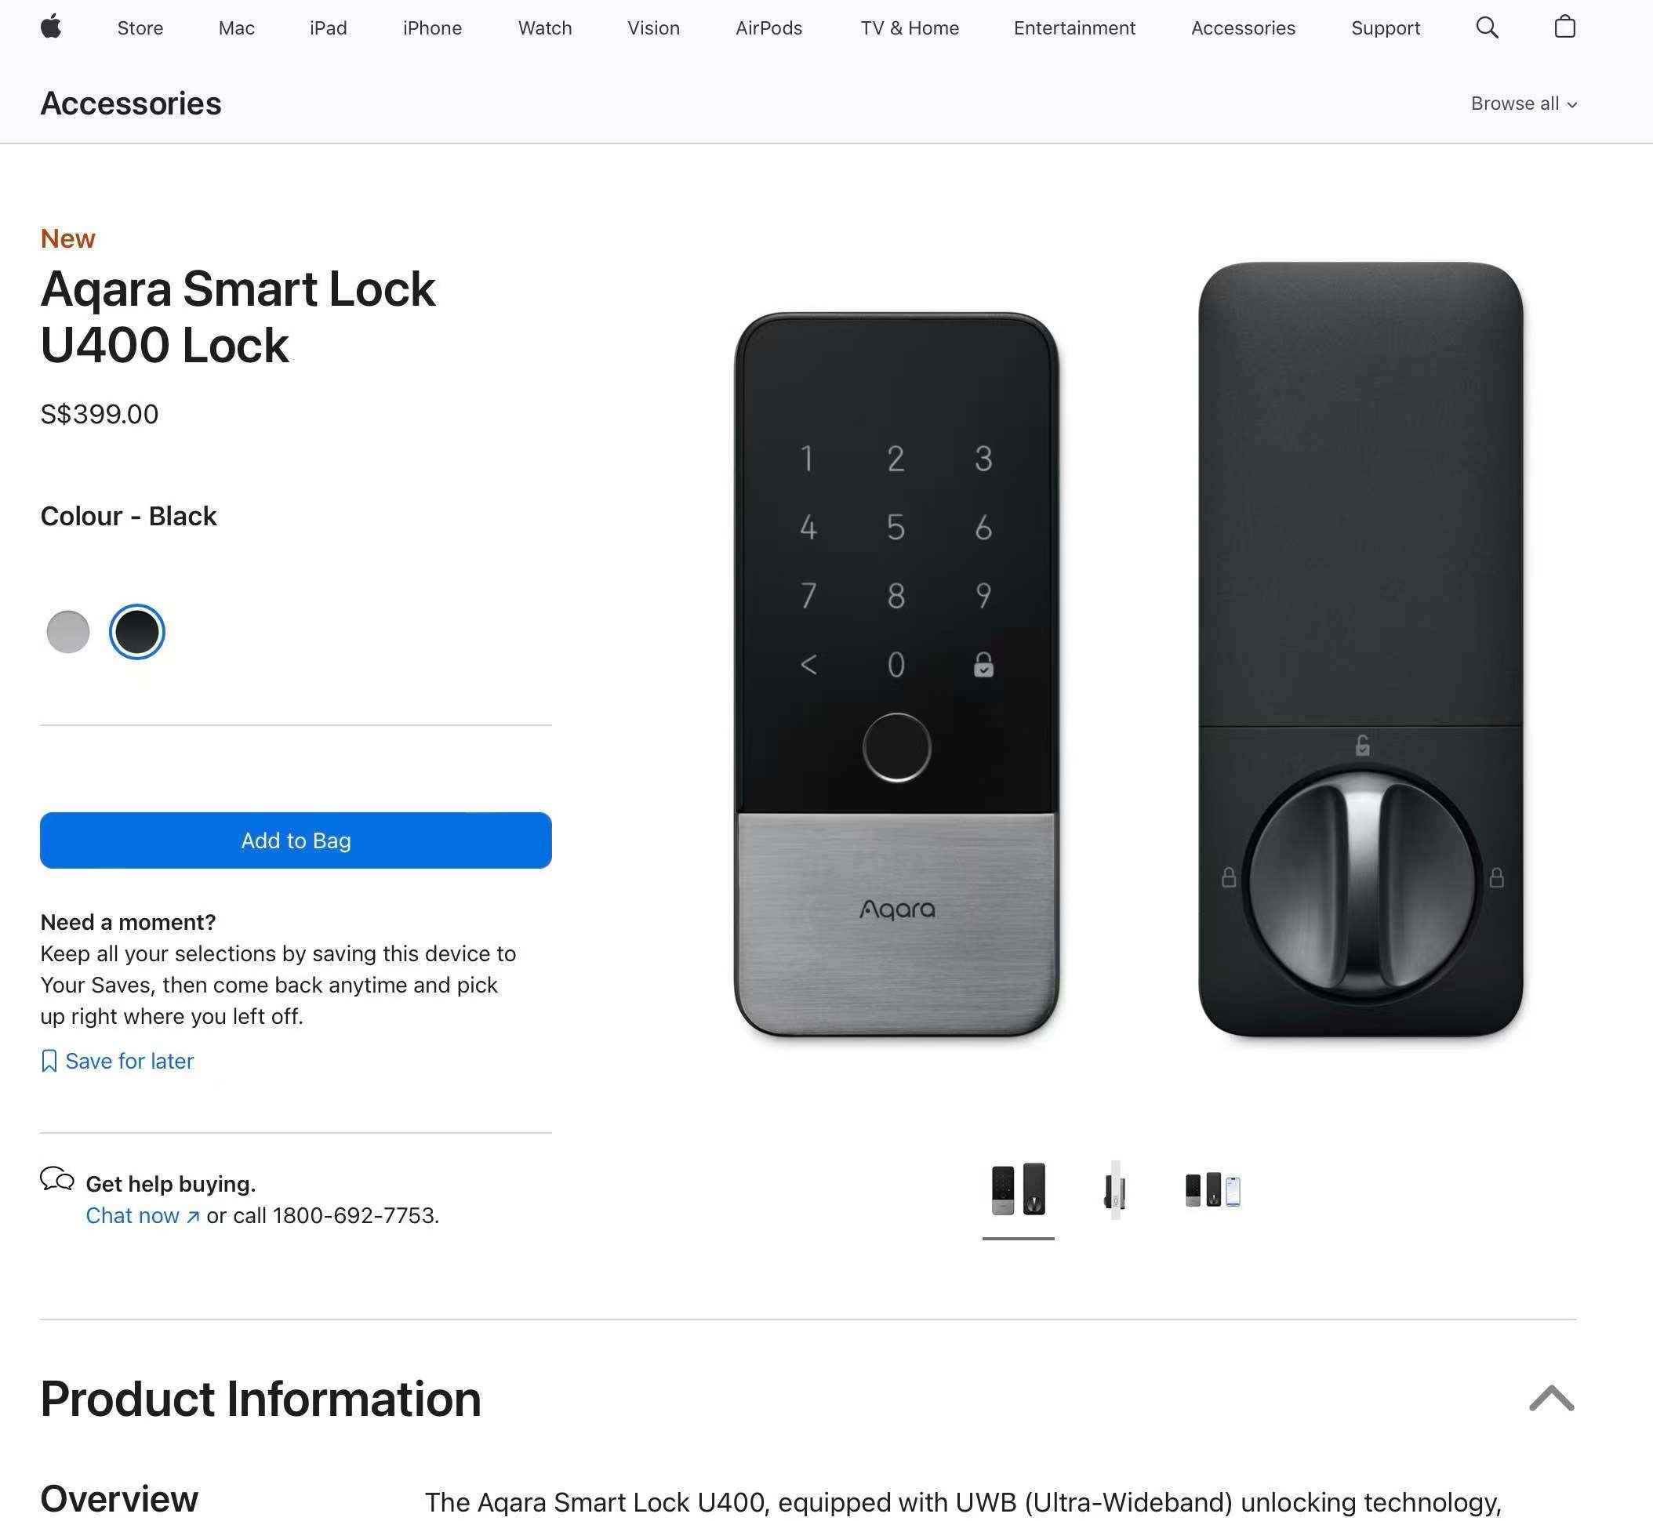1653x1521 pixels.
Task: Open the shopping bag icon
Action: (x=1564, y=27)
